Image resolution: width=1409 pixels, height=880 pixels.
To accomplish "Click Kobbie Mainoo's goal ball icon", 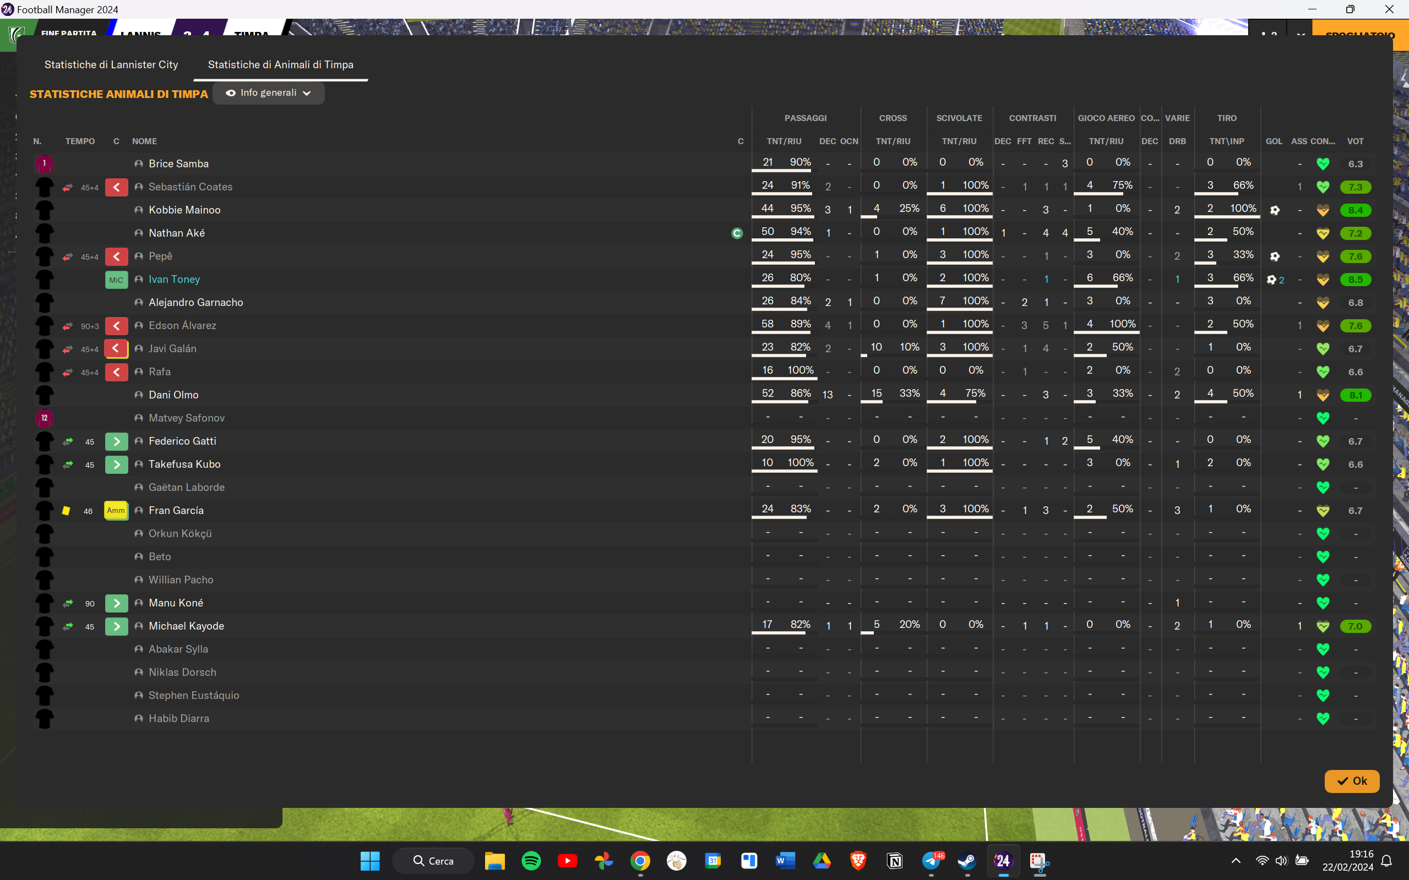I will point(1275,210).
